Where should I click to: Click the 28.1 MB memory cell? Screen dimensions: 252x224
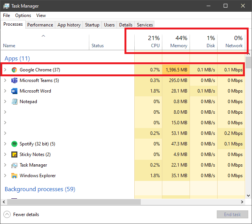(x=176, y=91)
